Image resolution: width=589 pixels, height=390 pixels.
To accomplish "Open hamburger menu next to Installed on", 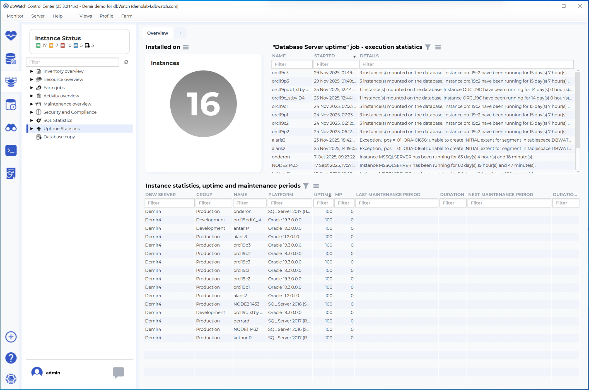I will point(186,47).
